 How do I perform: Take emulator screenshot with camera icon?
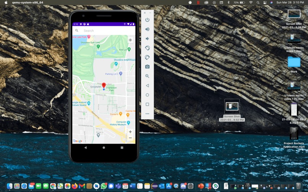tap(148, 67)
